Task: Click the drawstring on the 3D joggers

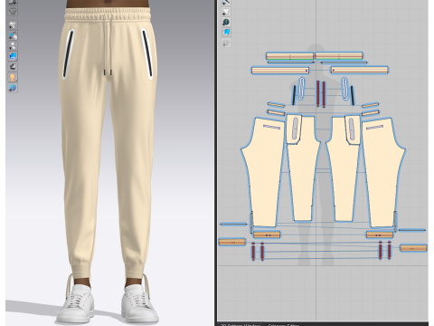Action: tap(108, 45)
